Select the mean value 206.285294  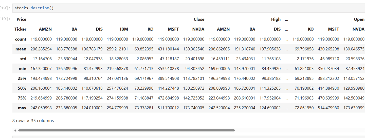(x=41, y=49)
